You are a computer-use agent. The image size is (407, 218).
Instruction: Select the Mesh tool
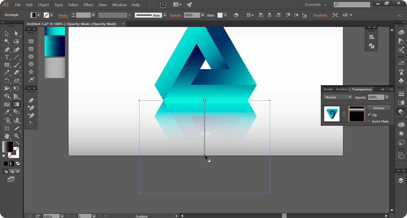[7, 104]
